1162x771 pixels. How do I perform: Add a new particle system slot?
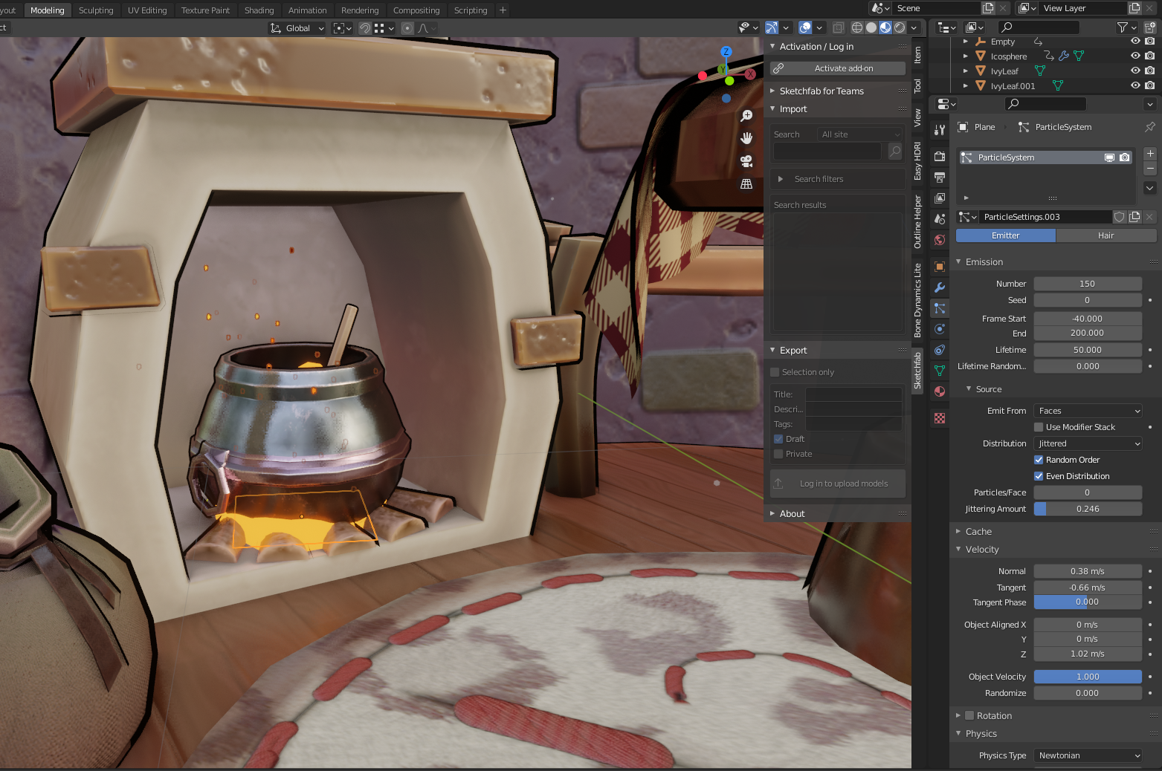coord(1150,154)
